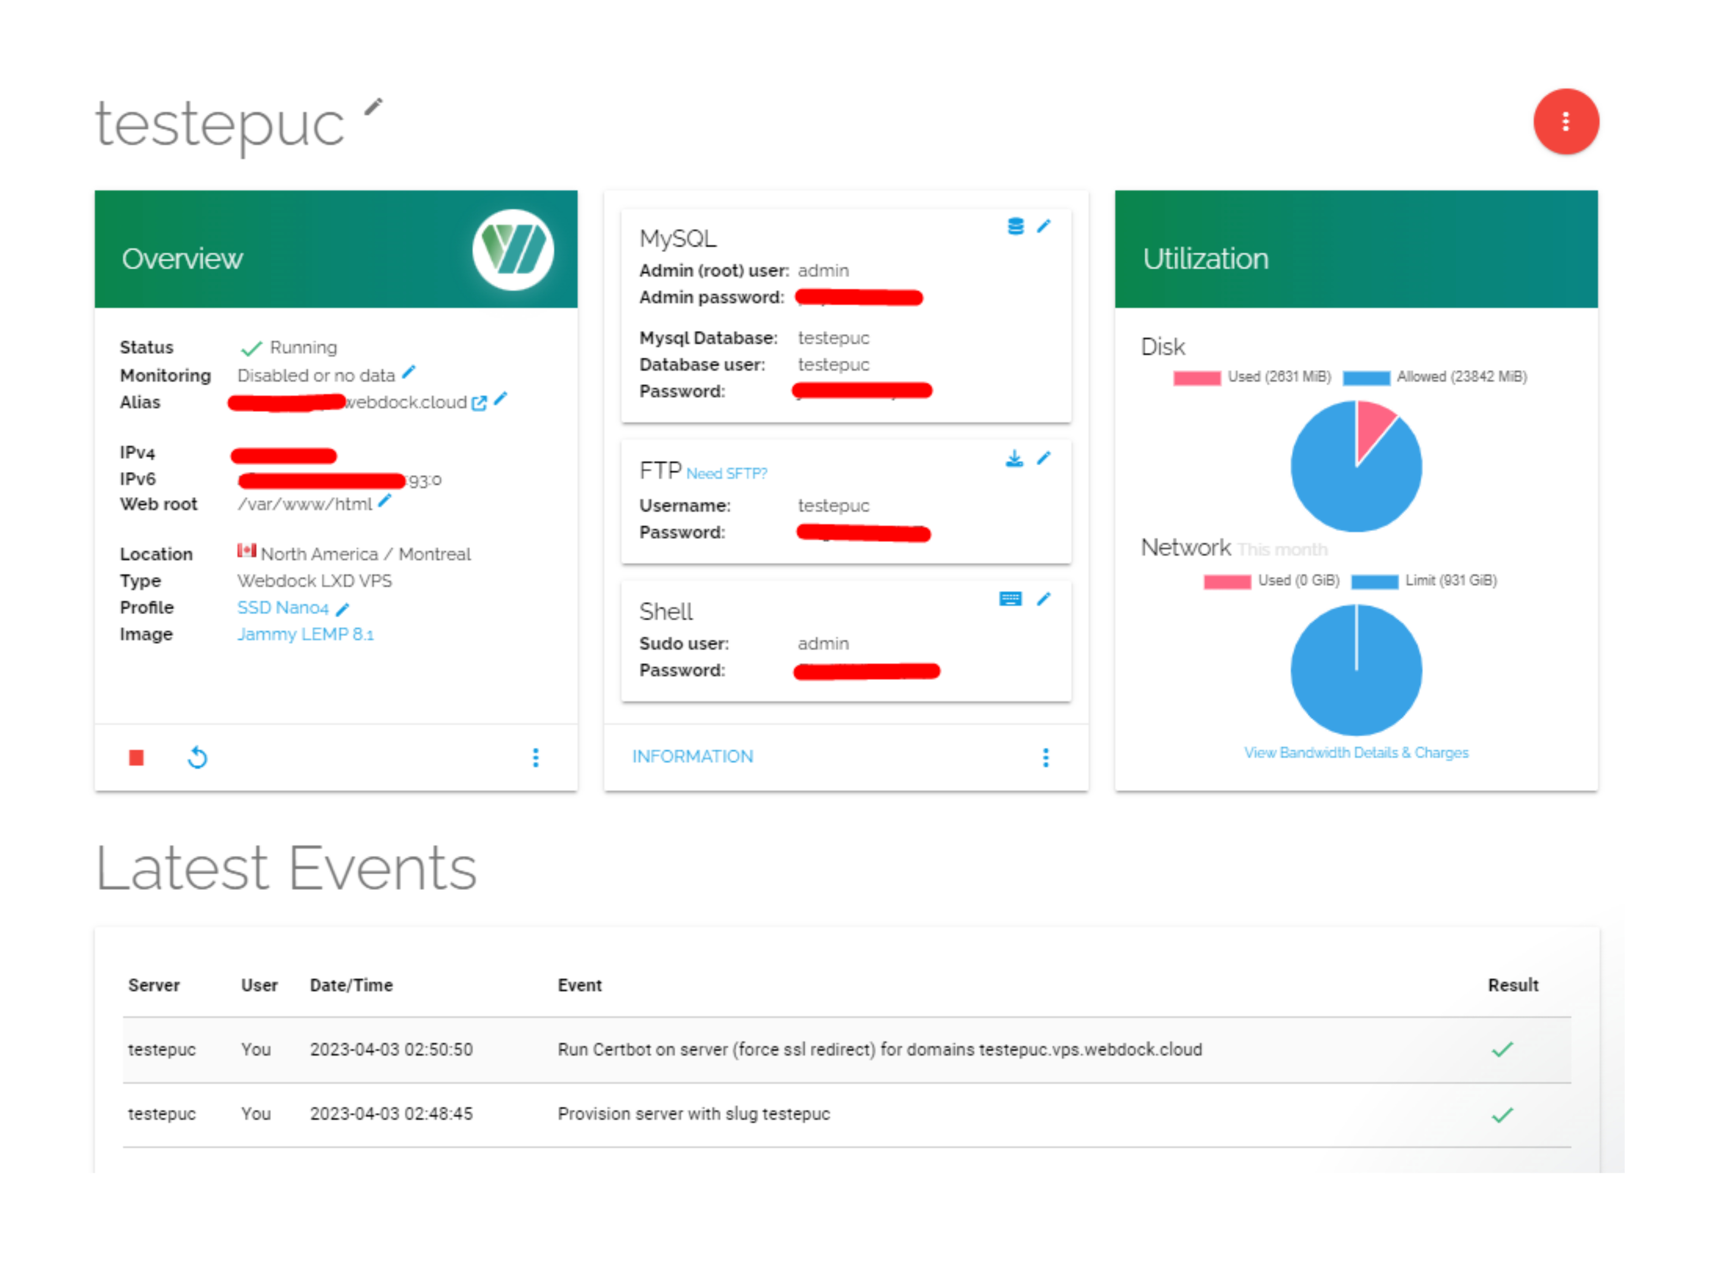Select the /var/www/html web root text
The height and width of the screenshot is (1282, 1724).
[304, 505]
